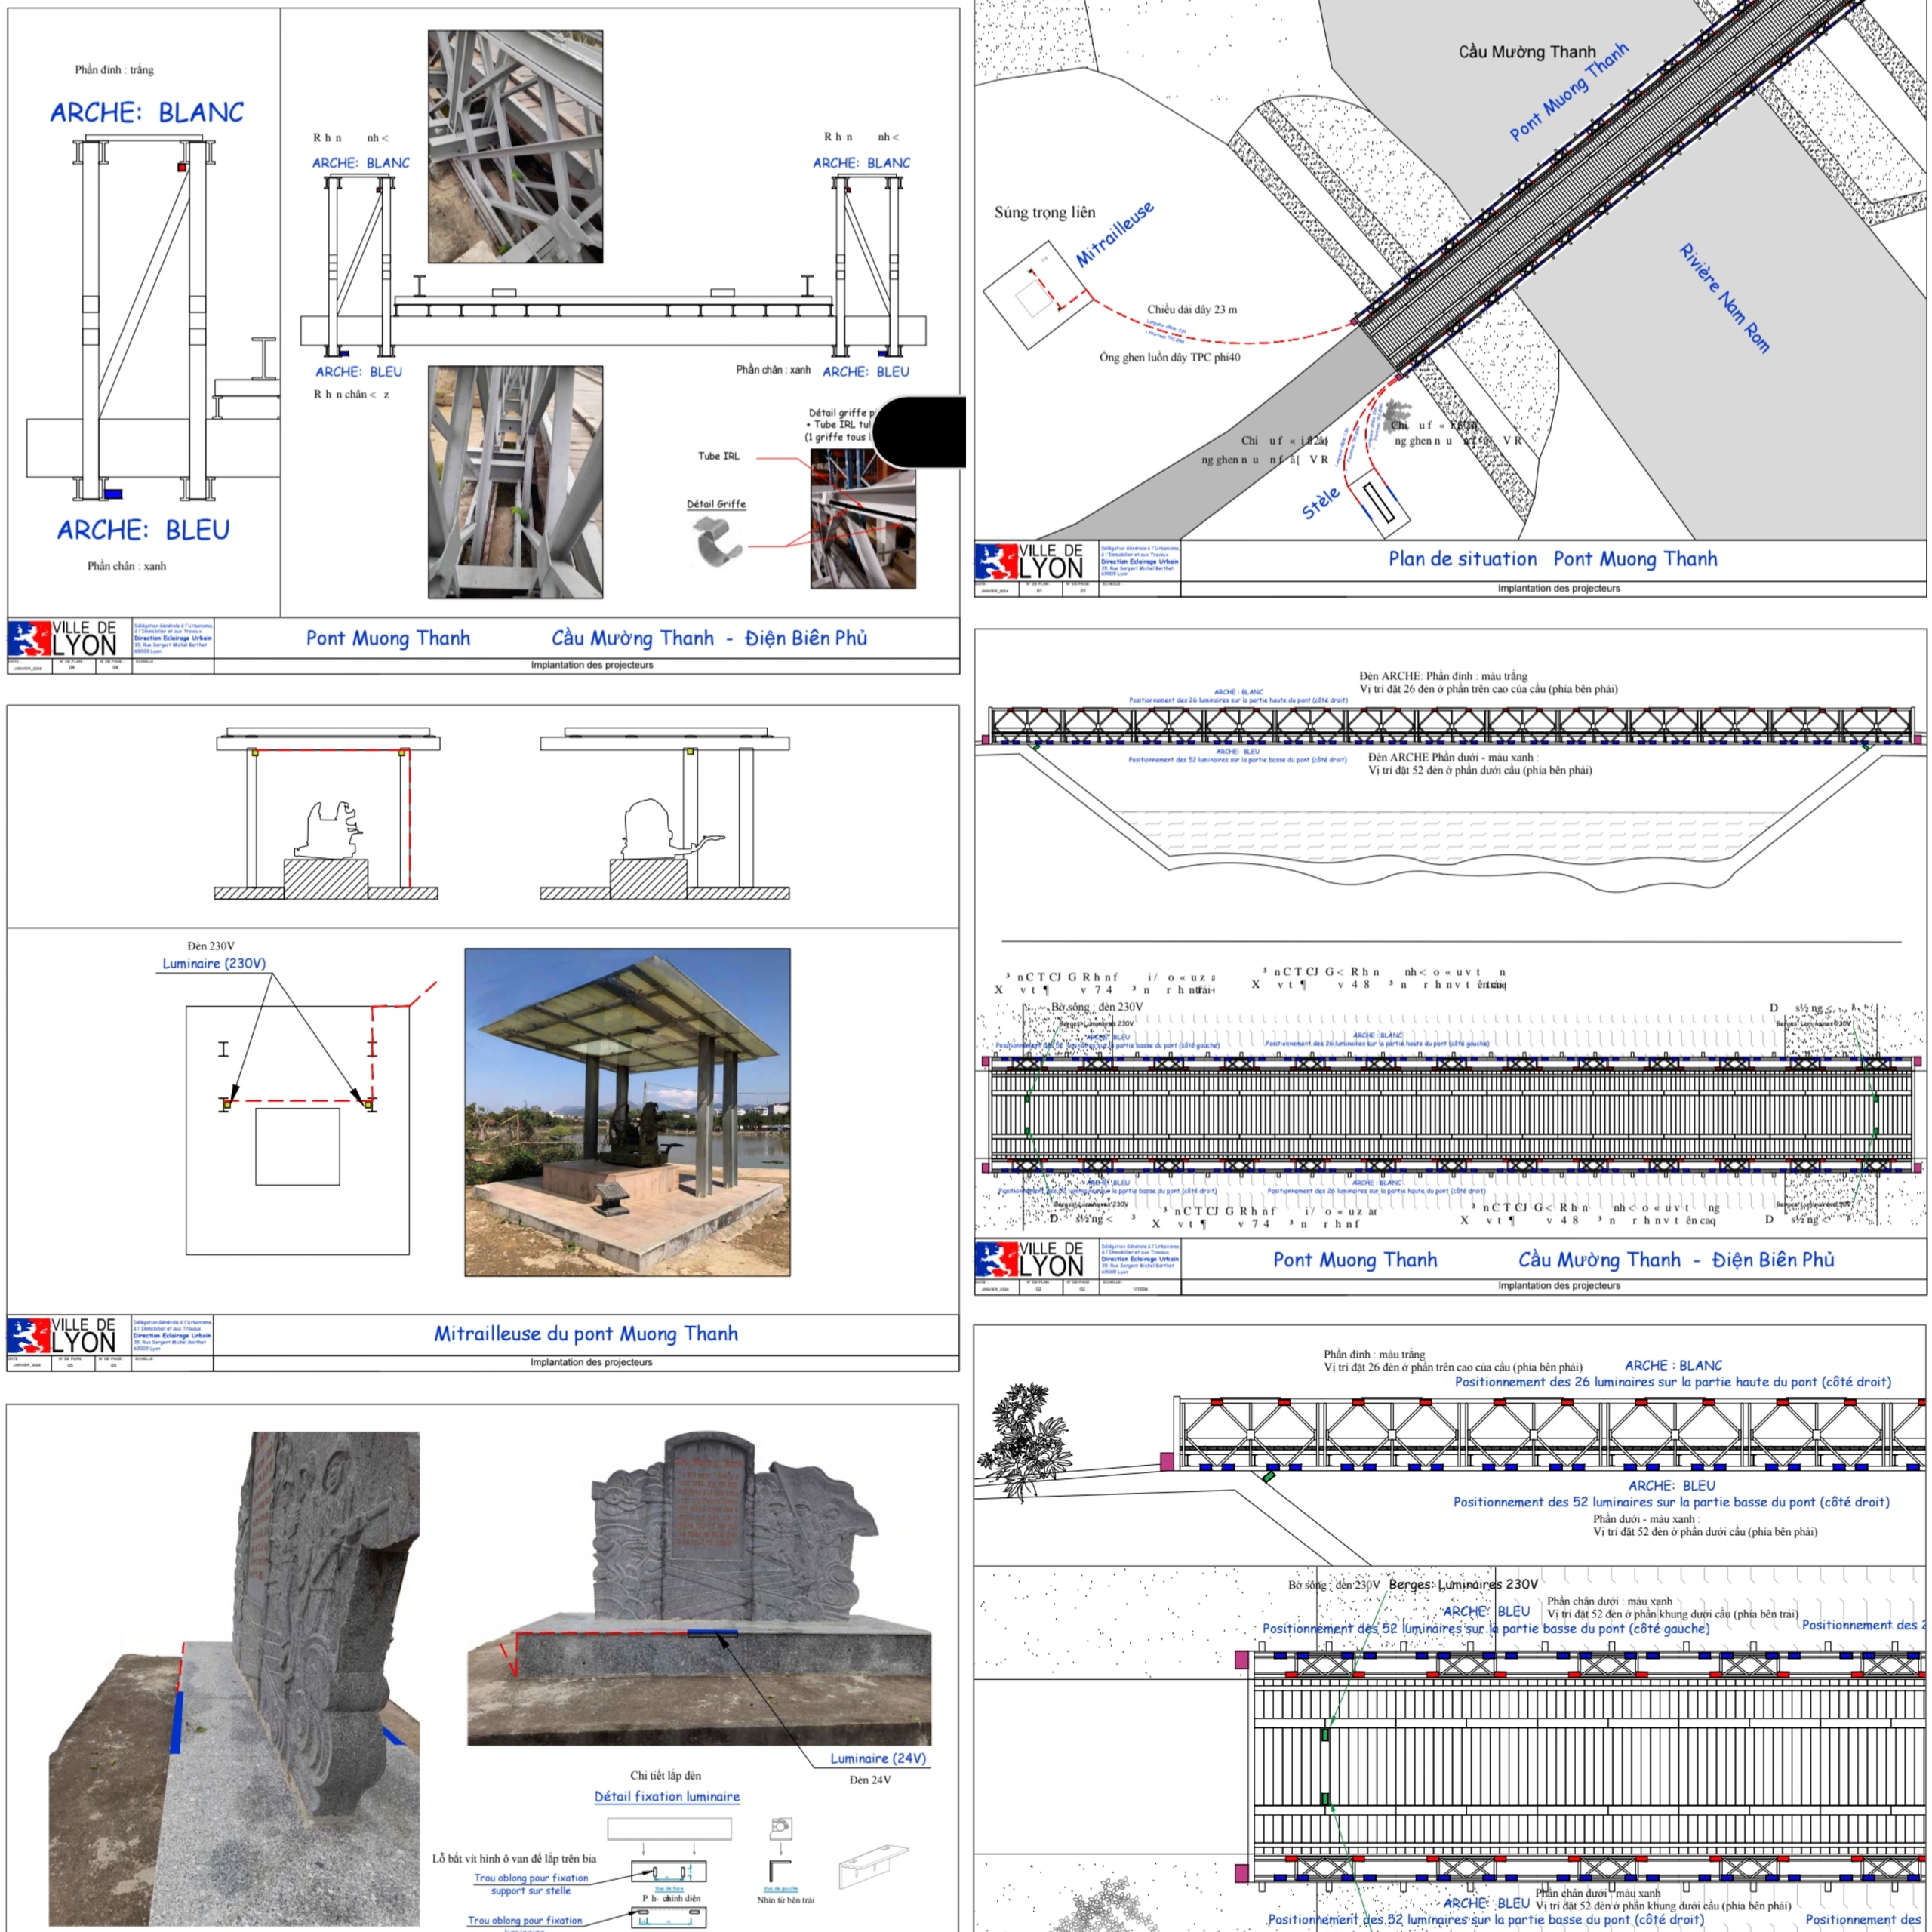Viewport: 1932px width, 1932px height.
Task: Click the large 'ARCHE: BLEU' heading
Action: [143, 530]
